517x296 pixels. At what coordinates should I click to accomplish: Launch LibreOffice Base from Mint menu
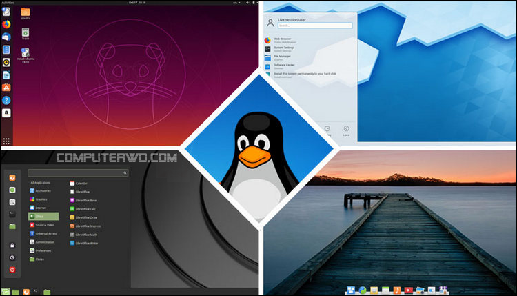[x=83, y=200]
